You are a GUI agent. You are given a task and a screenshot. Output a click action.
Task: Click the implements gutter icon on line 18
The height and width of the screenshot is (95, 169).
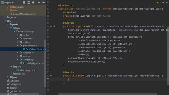tap(51, 26)
